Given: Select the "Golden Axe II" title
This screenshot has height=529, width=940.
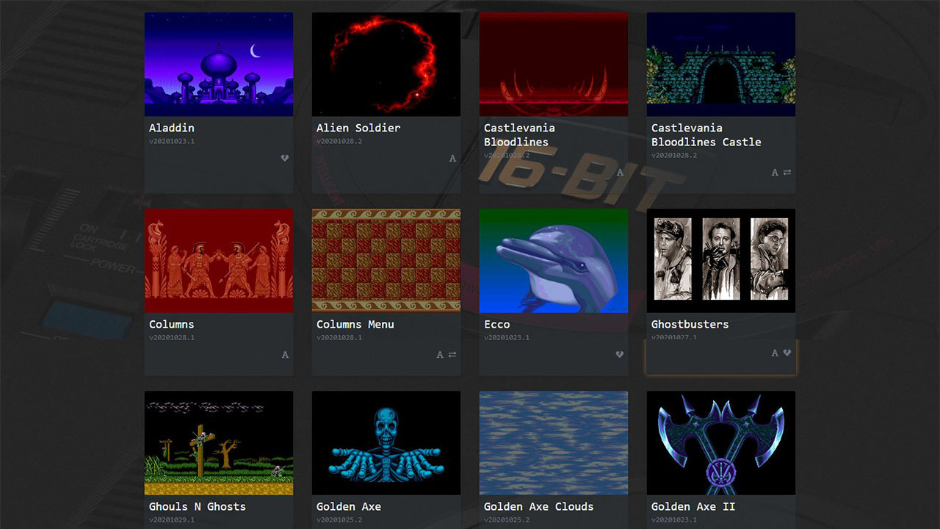Looking at the screenshot, I should (693, 506).
